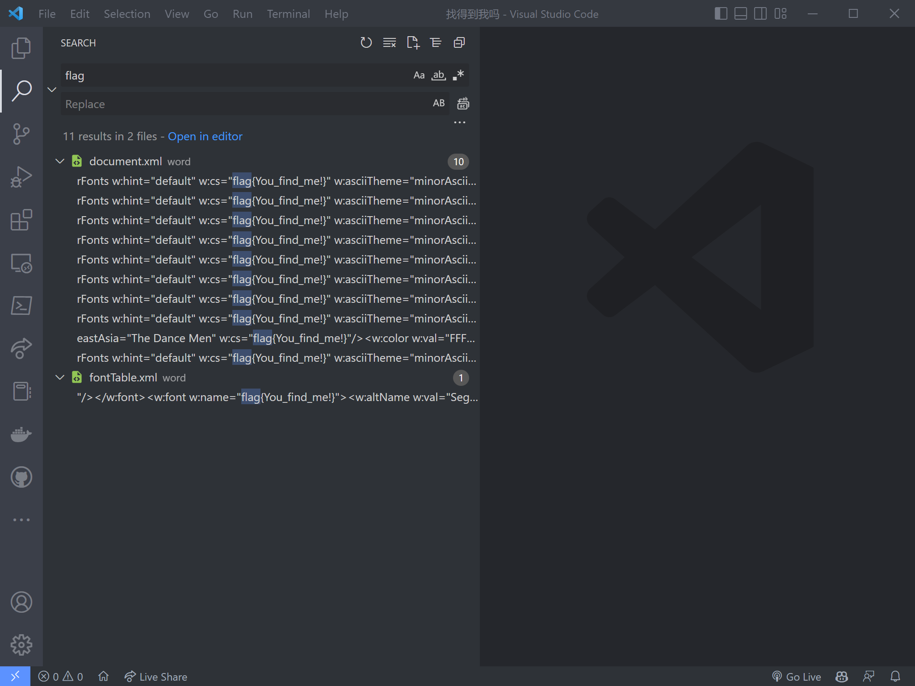Click the Refresh search results icon
The width and height of the screenshot is (915, 686).
(366, 43)
